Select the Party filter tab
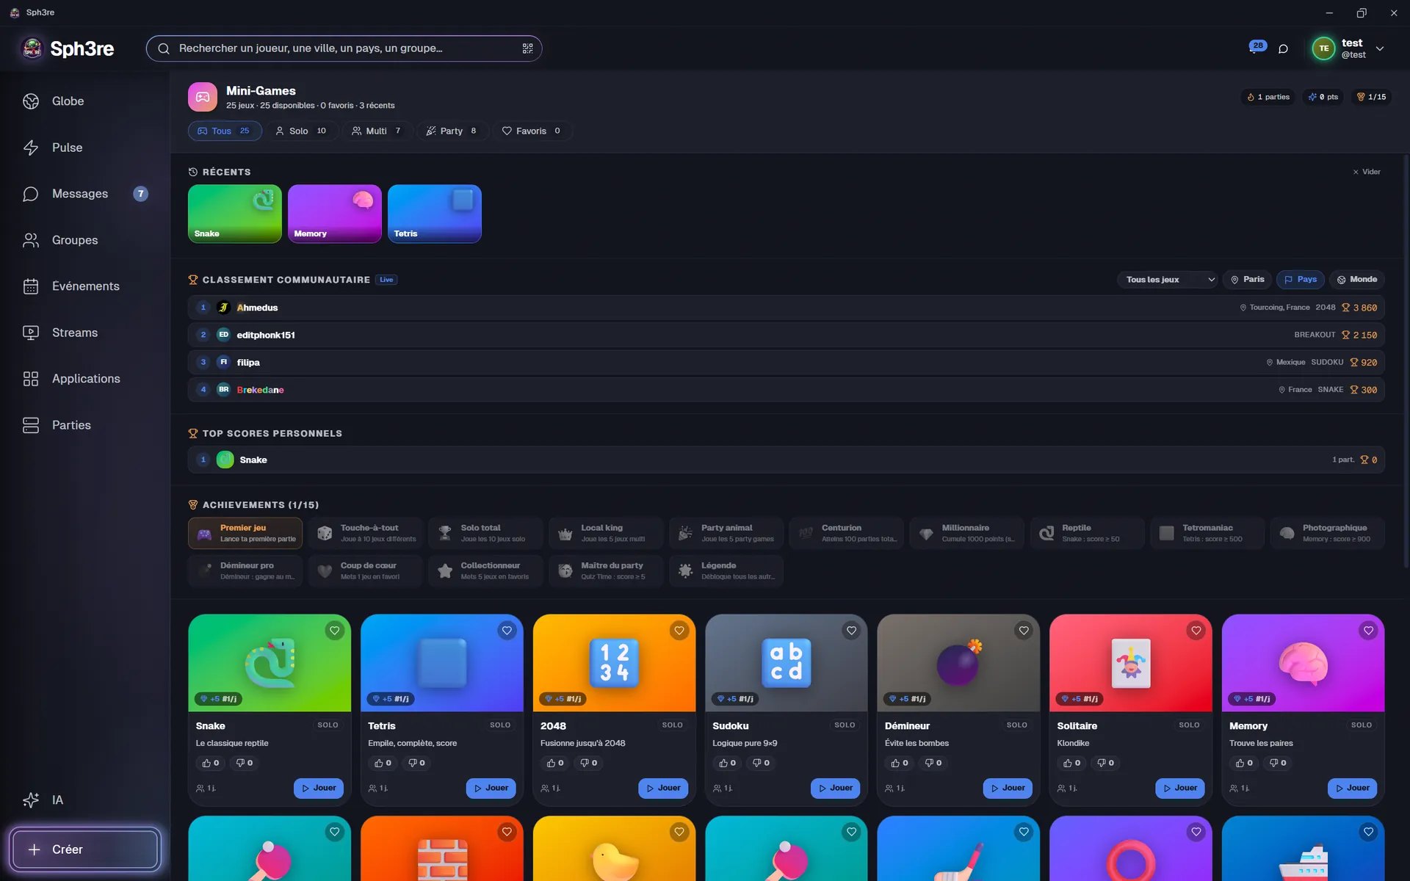The width and height of the screenshot is (1410, 881). click(452, 131)
